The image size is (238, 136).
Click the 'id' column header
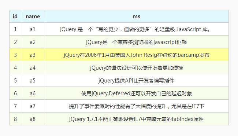point(15,16)
